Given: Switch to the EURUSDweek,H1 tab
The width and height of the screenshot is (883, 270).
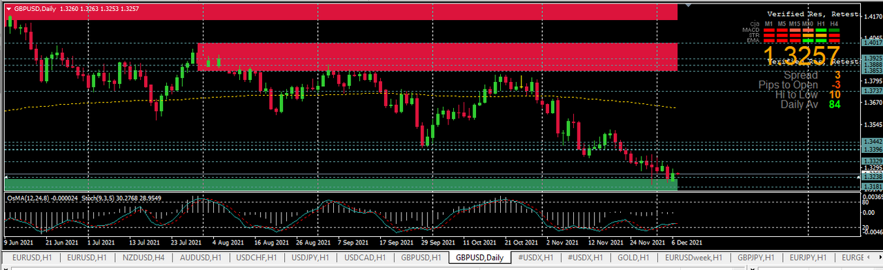Looking at the screenshot, I should click(x=695, y=258).
